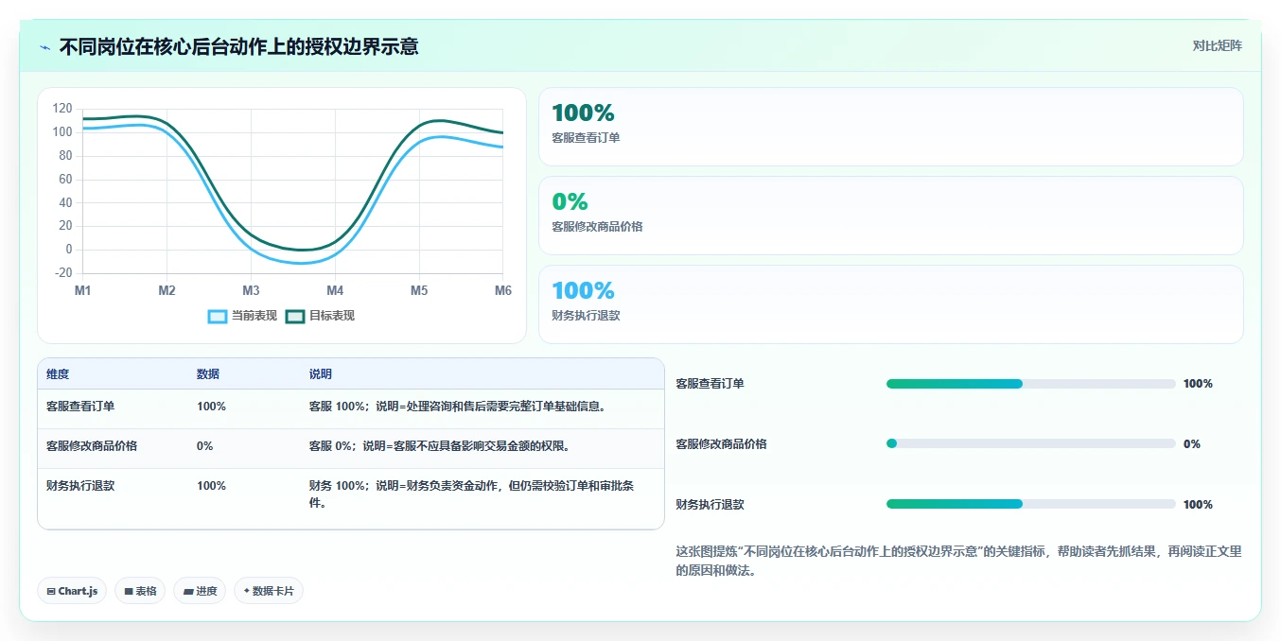Click the description starting 财务 100%；说明
This screenshot has width=1281, height=641.
pos(472,494)
